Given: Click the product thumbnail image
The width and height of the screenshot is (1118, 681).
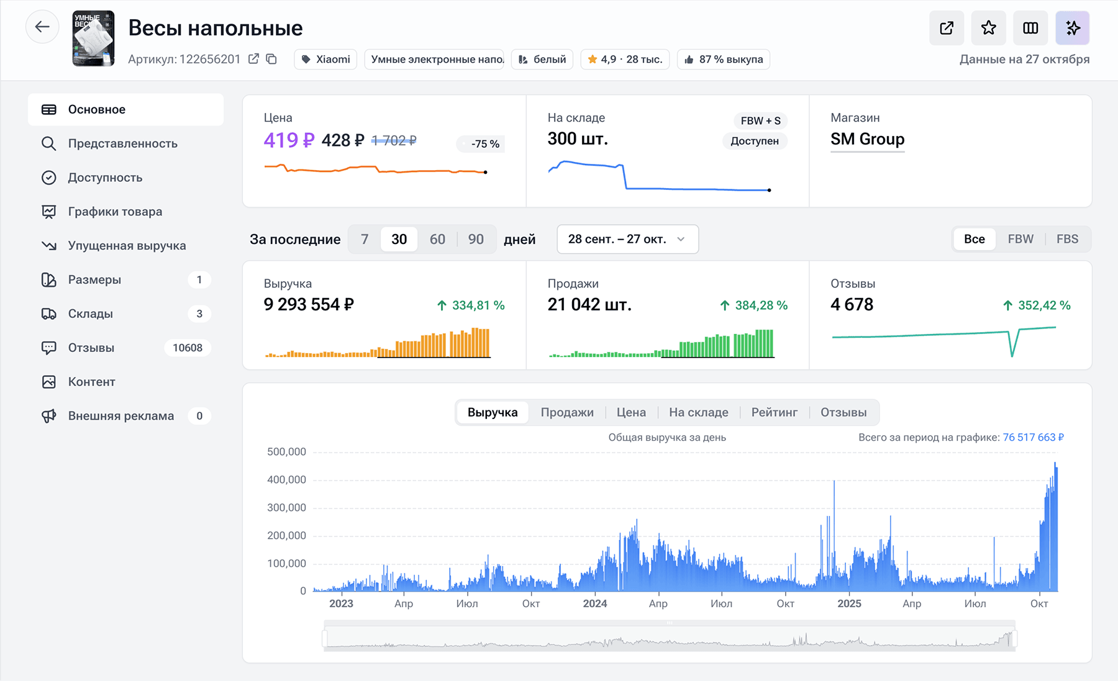Looking at the screenshot, I should click(x=93, y=38).
